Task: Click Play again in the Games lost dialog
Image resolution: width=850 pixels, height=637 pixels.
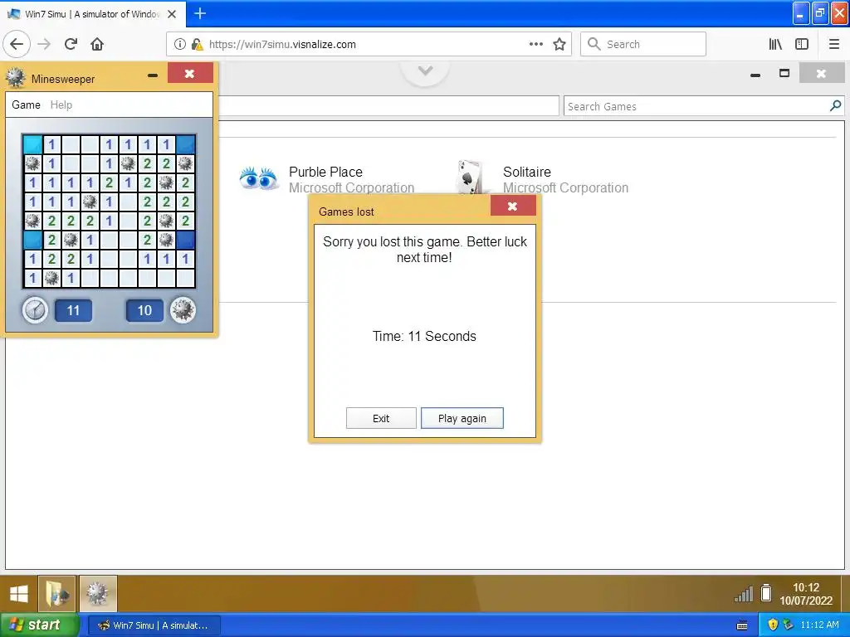Action: point(462,418)
